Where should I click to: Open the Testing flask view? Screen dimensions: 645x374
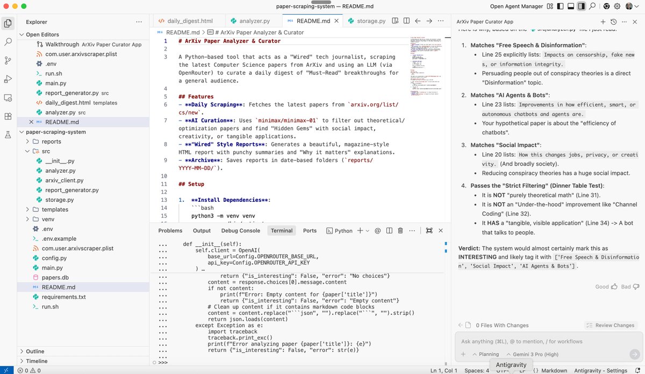point(8,135)
